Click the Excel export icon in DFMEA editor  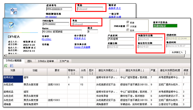point(6,66)
